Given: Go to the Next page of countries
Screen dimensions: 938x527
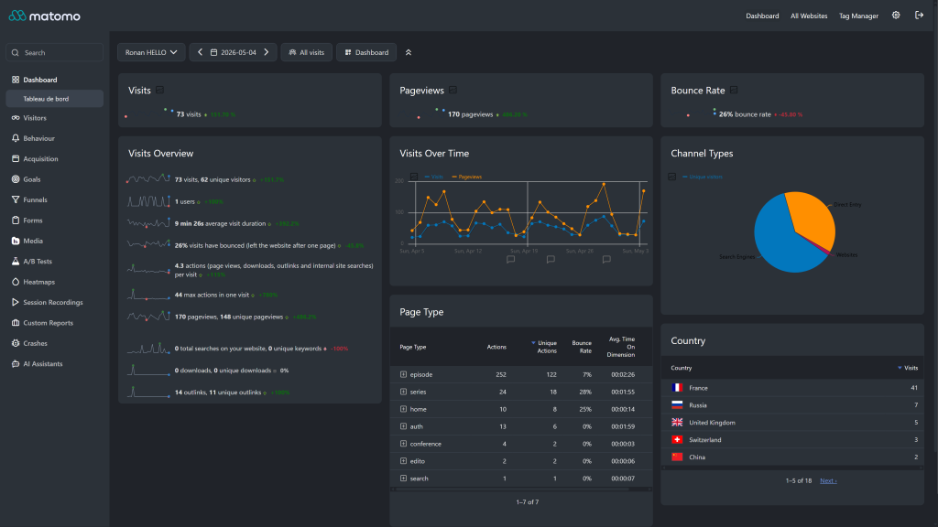Looking at the screenshot, I should (x=828, y=481).
